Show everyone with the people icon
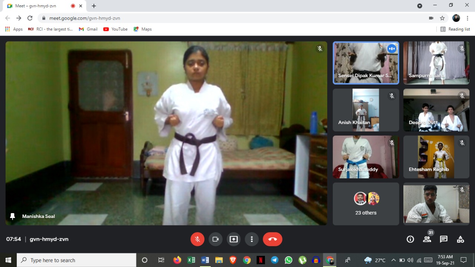Screen dimensions: 475x267 click(427, 239)
